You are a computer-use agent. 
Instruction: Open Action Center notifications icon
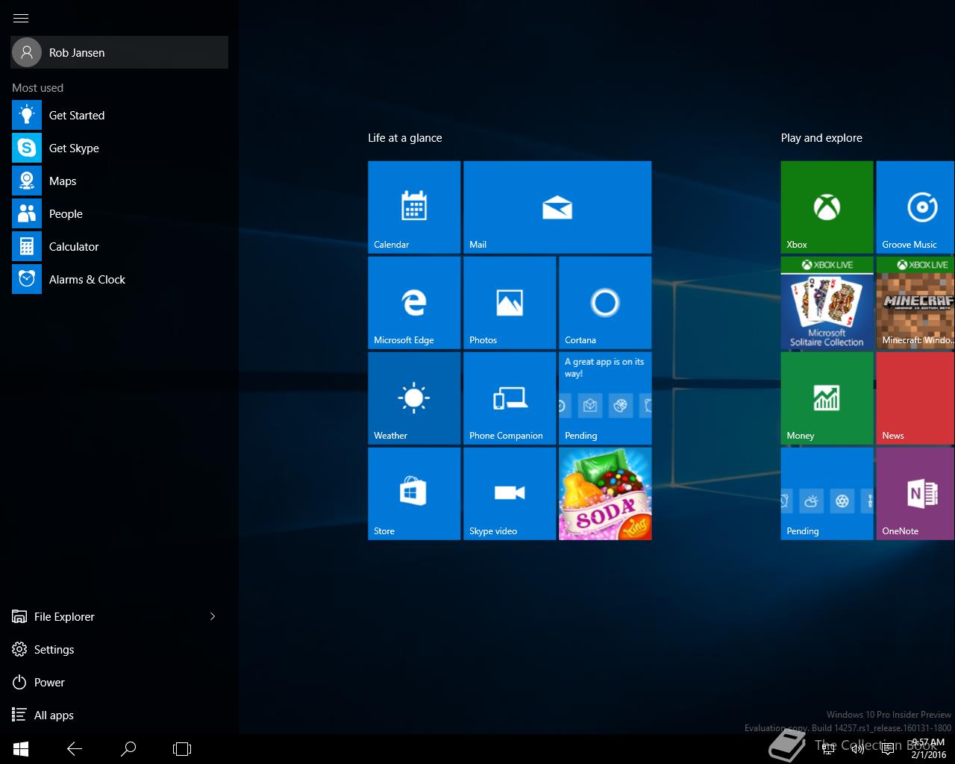tap(888, 749)
